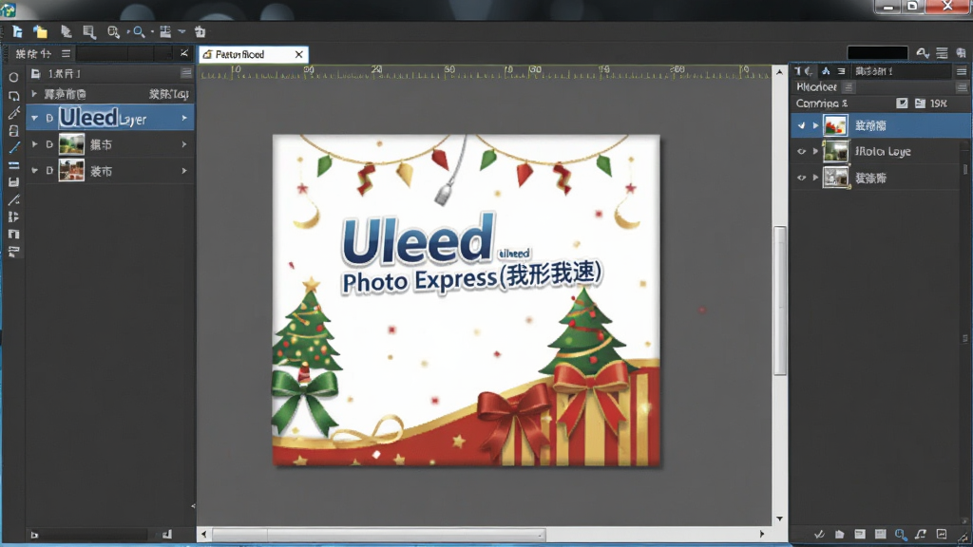Screen dimensions: 973x547
Task: Click the black color field at top right
Action: coord(877,53)
